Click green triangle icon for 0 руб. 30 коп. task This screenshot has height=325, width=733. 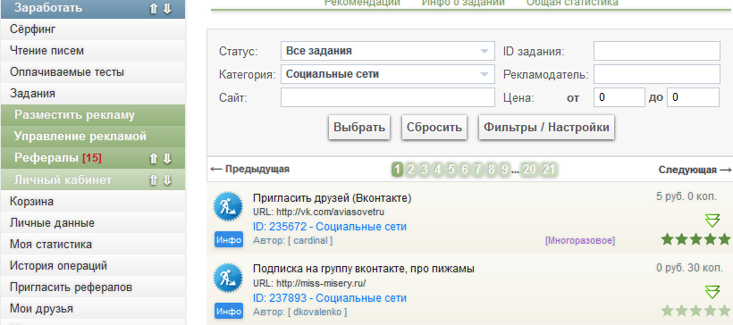click(x=712, y=292)
